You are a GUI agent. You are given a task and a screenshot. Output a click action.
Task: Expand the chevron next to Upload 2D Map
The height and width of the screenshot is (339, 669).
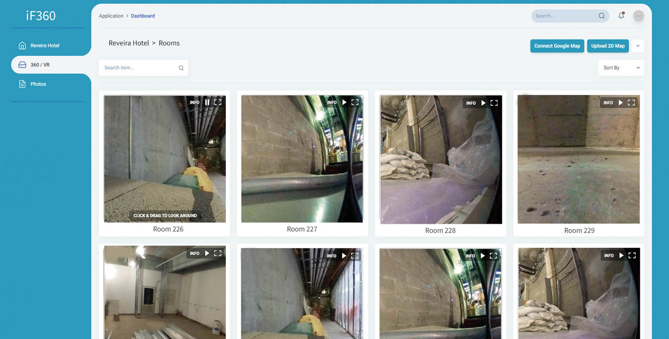coord(638,46)
